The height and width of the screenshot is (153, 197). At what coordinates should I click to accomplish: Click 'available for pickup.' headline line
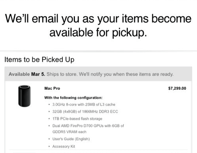(98, 32)
